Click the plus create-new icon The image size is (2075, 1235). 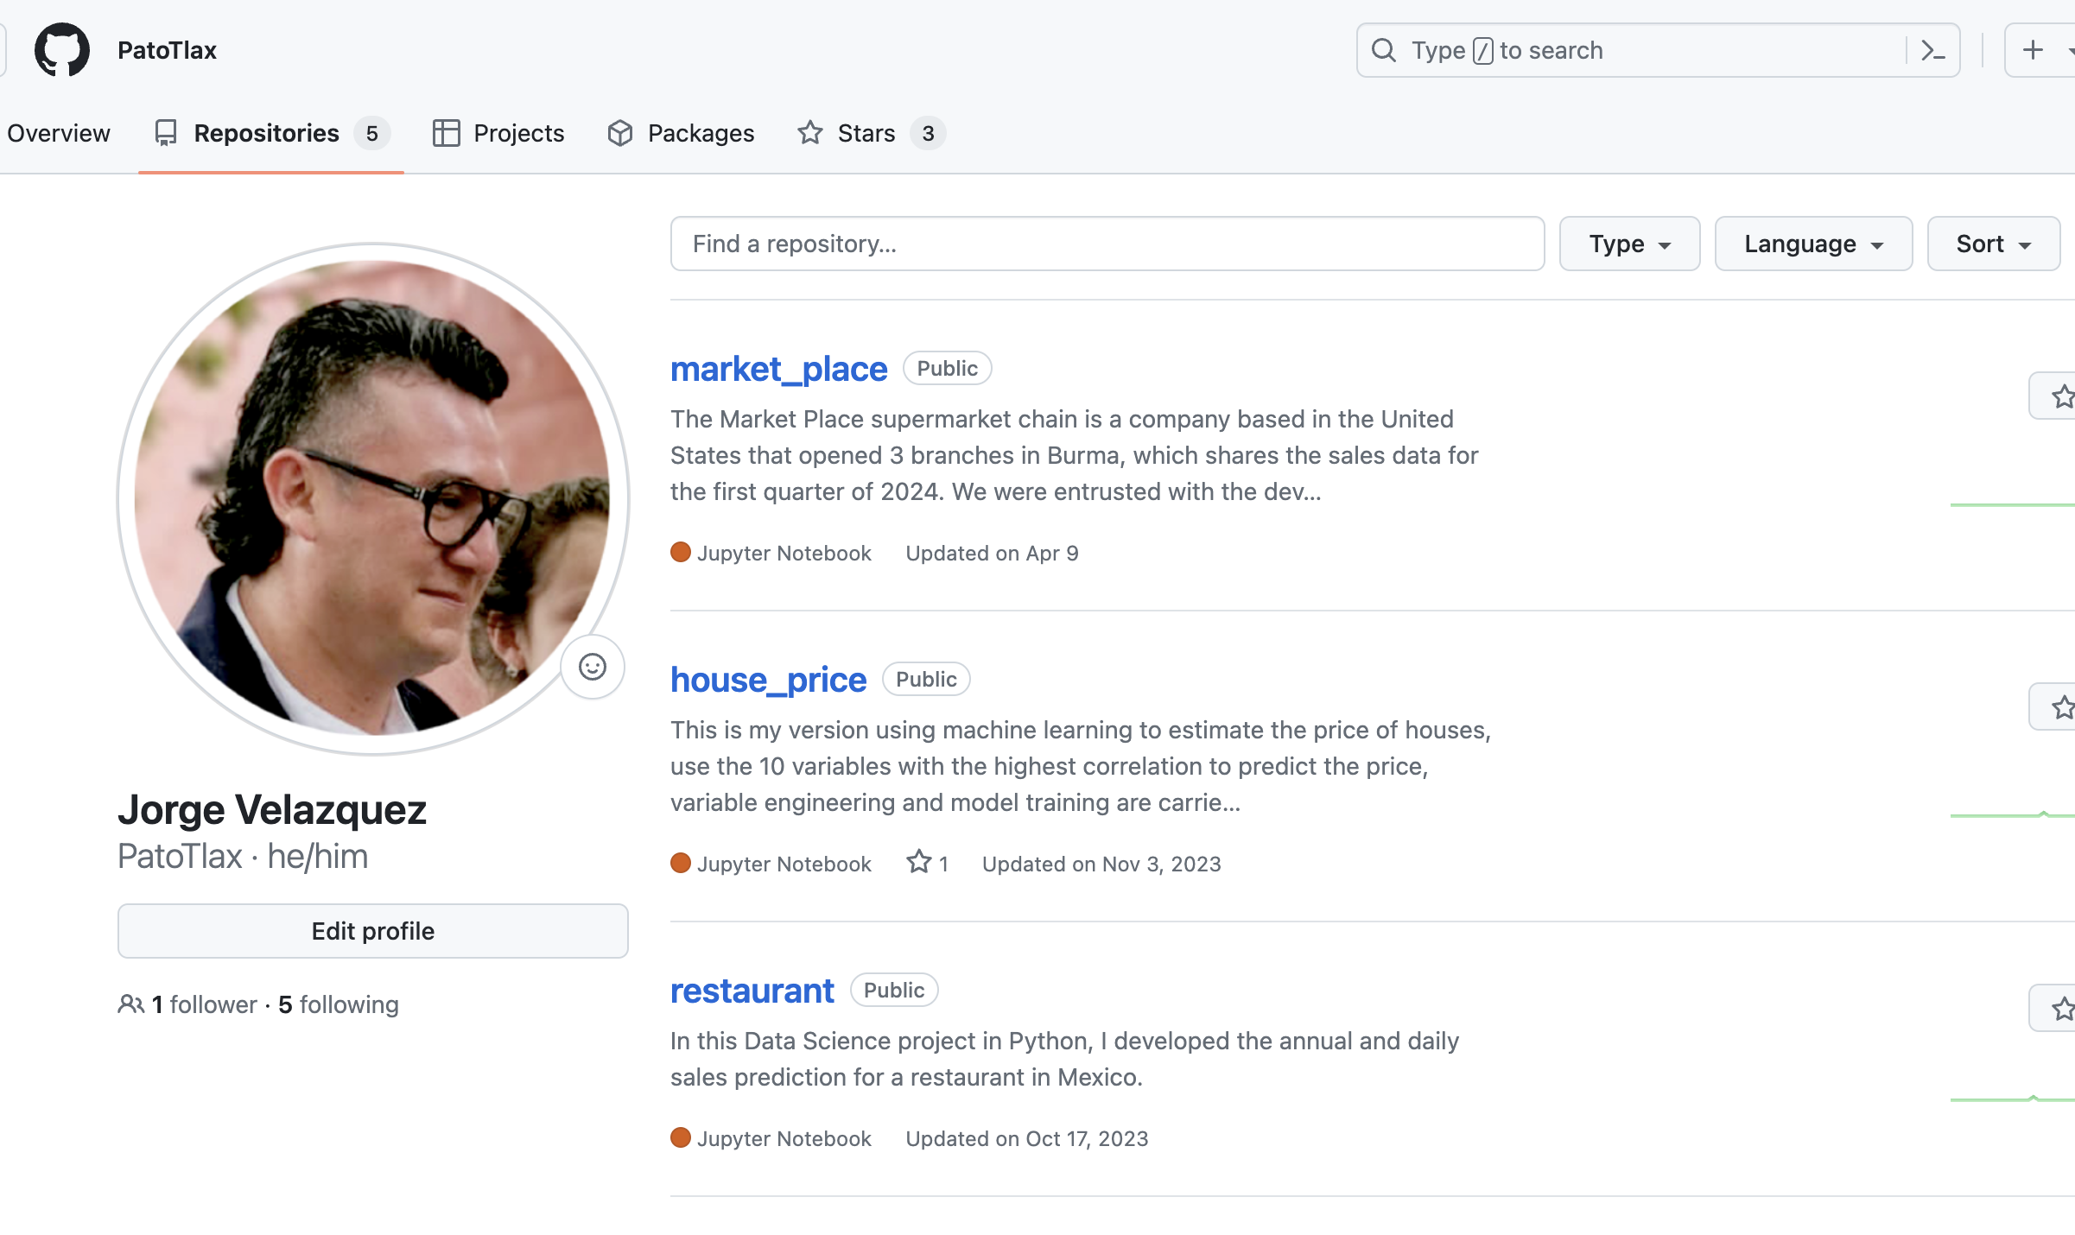(2033, 50)
